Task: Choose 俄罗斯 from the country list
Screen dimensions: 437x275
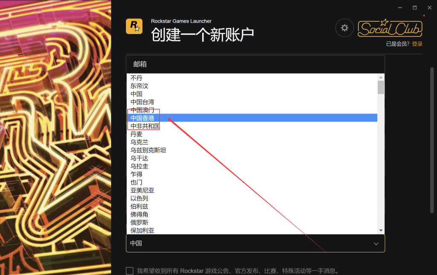Action: [x=252, y=223]
